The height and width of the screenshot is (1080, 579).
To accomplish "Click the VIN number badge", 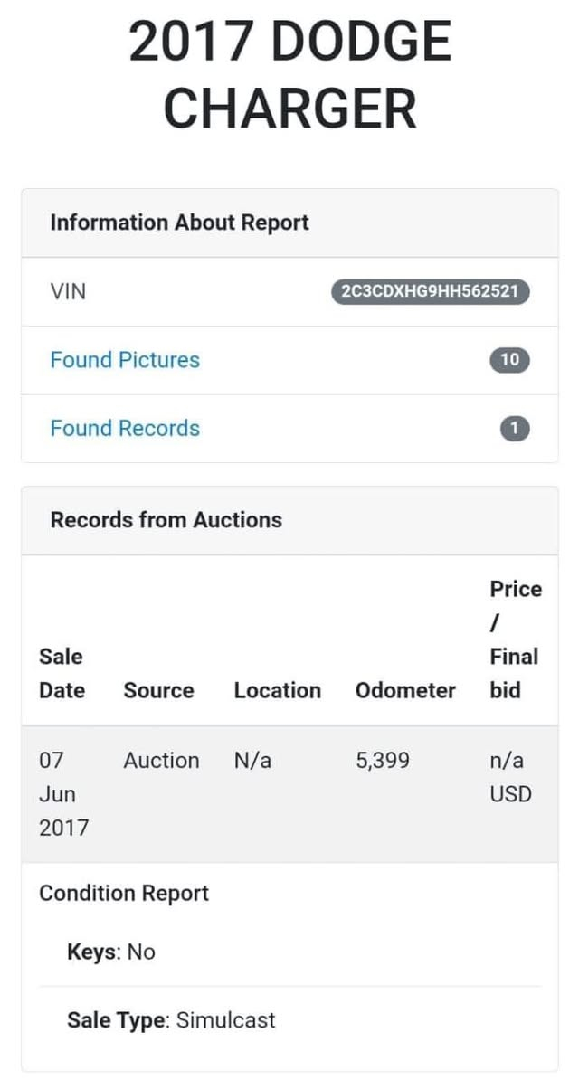I will (431, 292).
